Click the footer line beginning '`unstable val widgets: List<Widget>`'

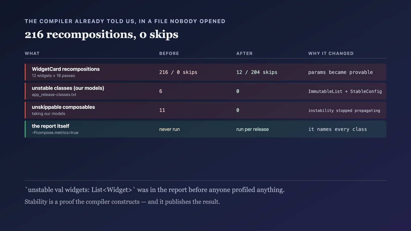(x=154, y=190)
